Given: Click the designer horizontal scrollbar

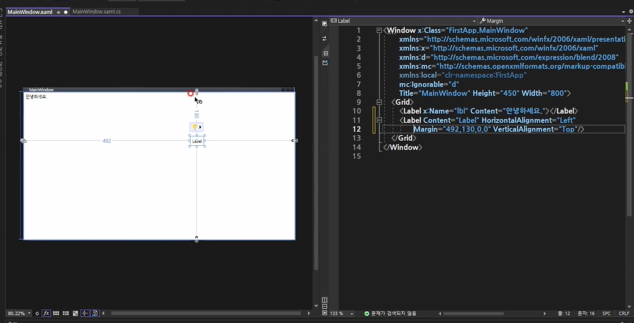Looking at the screenshot, I should pos(206,314).
